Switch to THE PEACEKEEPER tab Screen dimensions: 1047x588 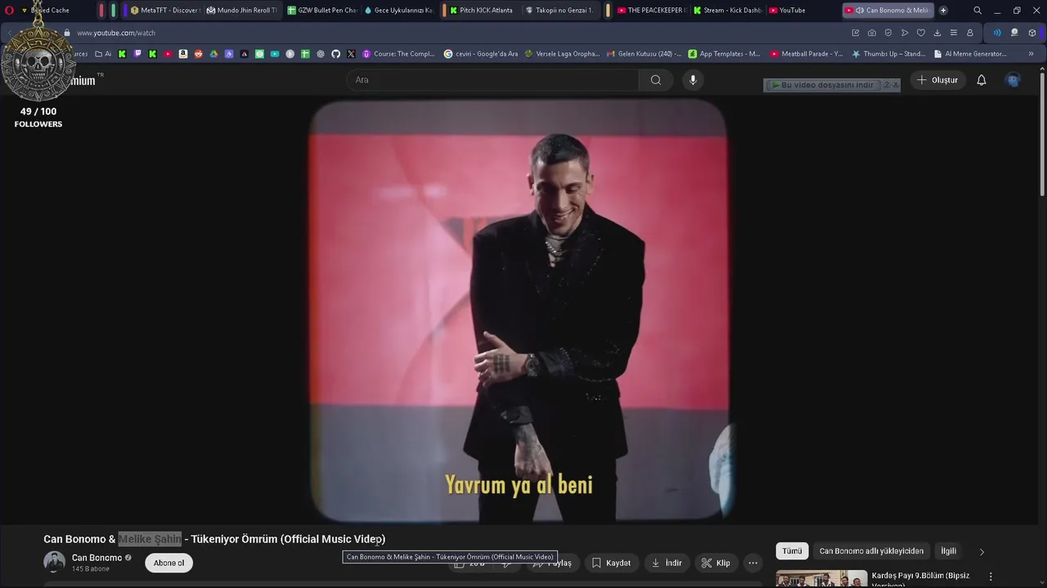651,11
